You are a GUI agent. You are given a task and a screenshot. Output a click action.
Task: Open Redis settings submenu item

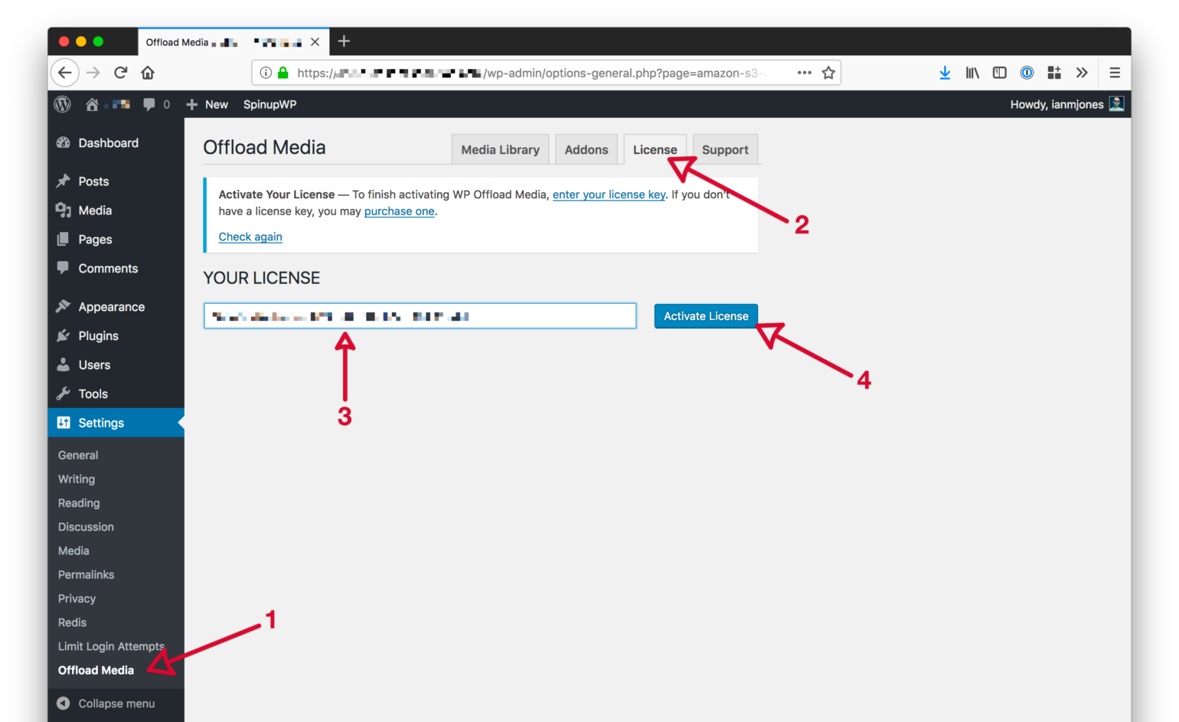tap(72, 622)
